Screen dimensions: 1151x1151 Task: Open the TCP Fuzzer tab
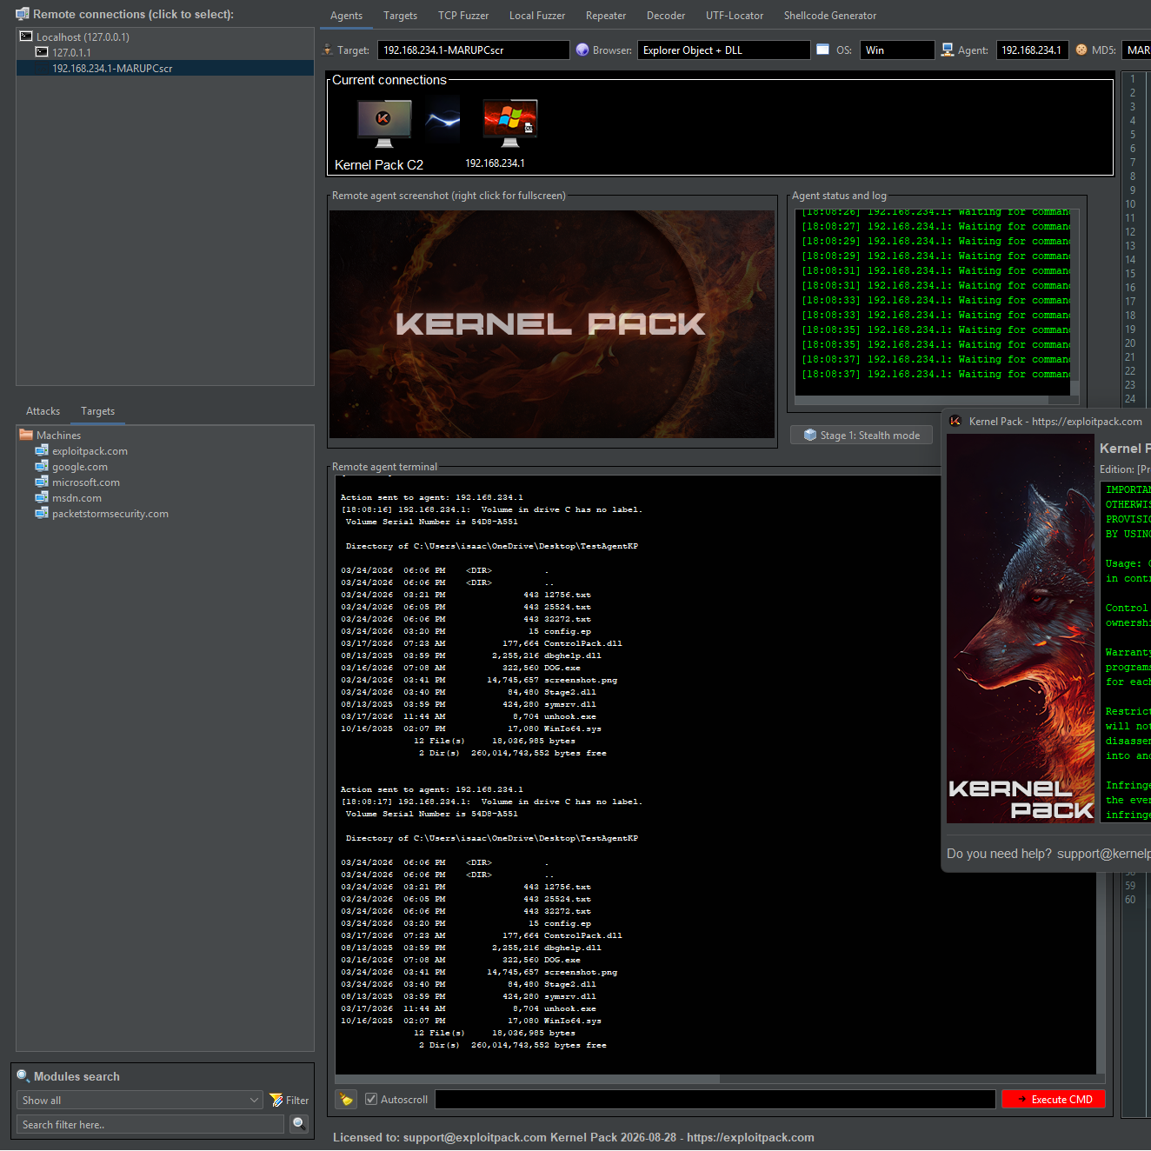click(463, 16)
